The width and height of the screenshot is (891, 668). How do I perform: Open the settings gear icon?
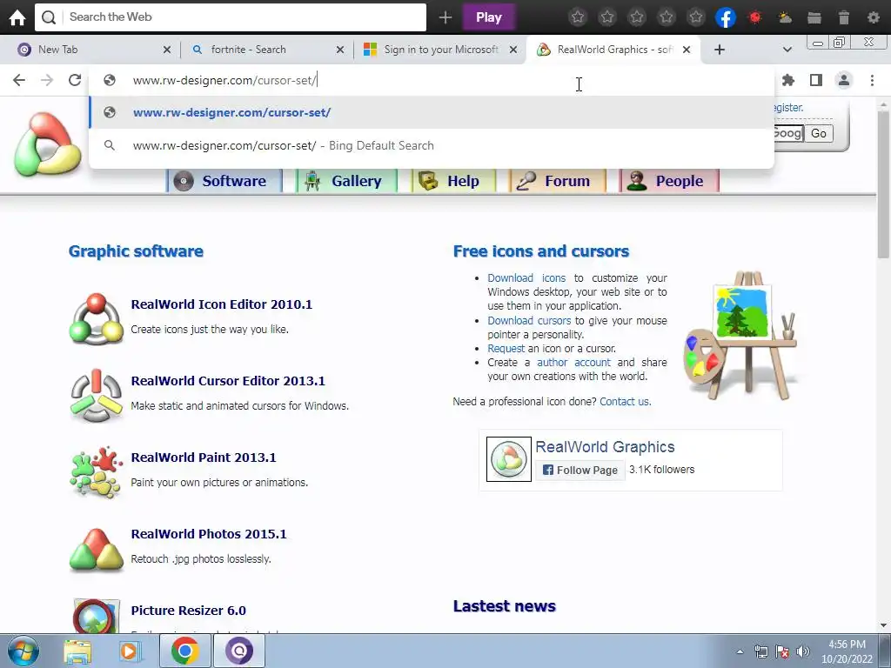tap(874, 17)
